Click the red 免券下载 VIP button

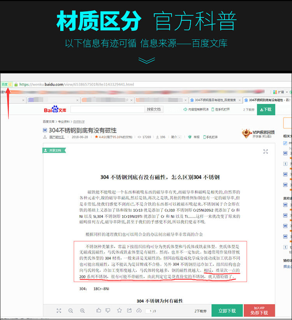[x=259, y=311]
